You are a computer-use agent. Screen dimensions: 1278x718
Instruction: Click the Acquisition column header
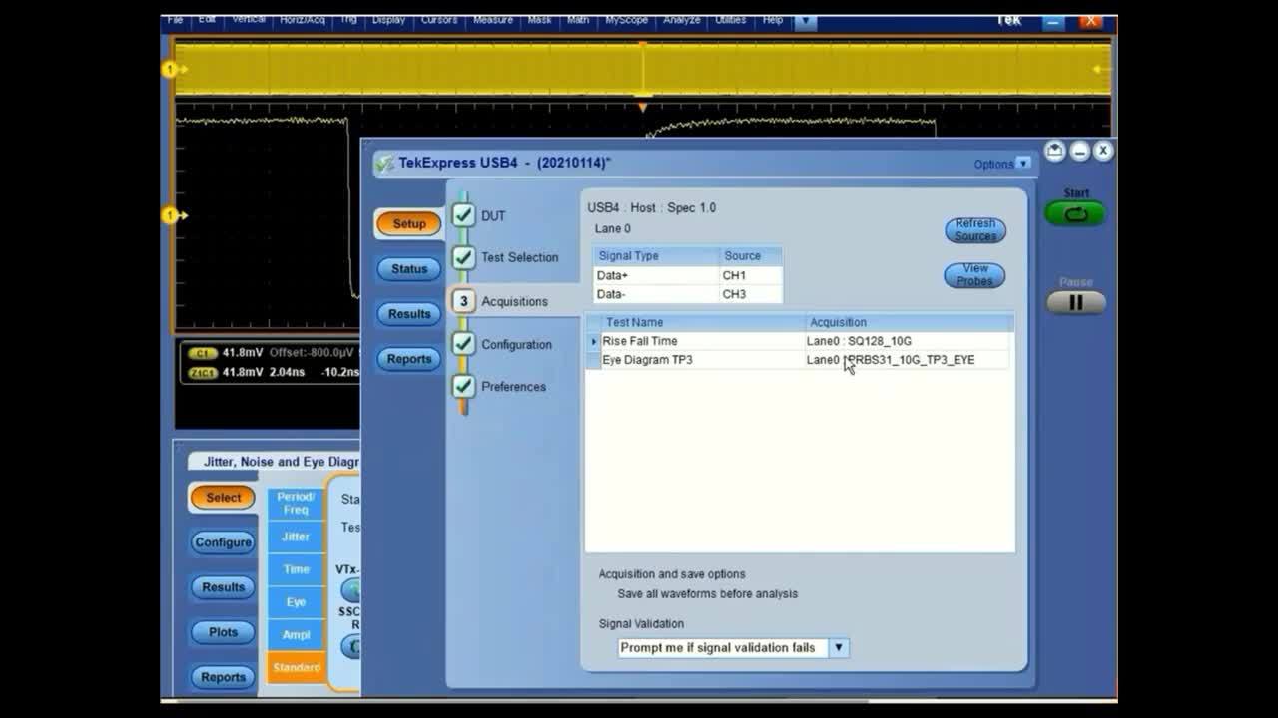coord(910,322)
